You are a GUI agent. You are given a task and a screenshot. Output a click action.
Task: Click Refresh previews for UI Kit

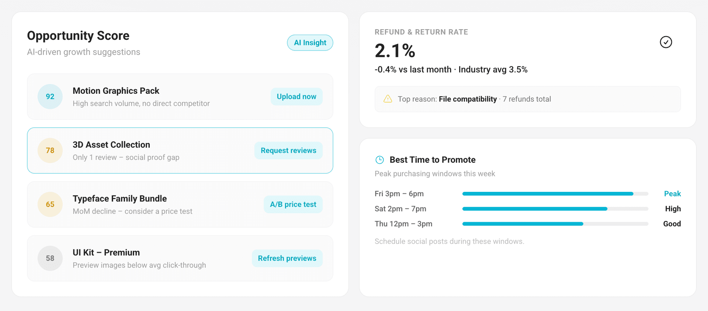point(287,258)
